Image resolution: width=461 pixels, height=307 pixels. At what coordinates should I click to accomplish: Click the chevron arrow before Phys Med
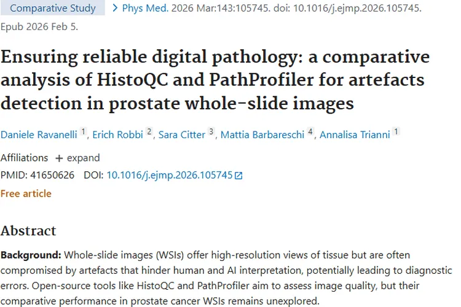[115, 9]
